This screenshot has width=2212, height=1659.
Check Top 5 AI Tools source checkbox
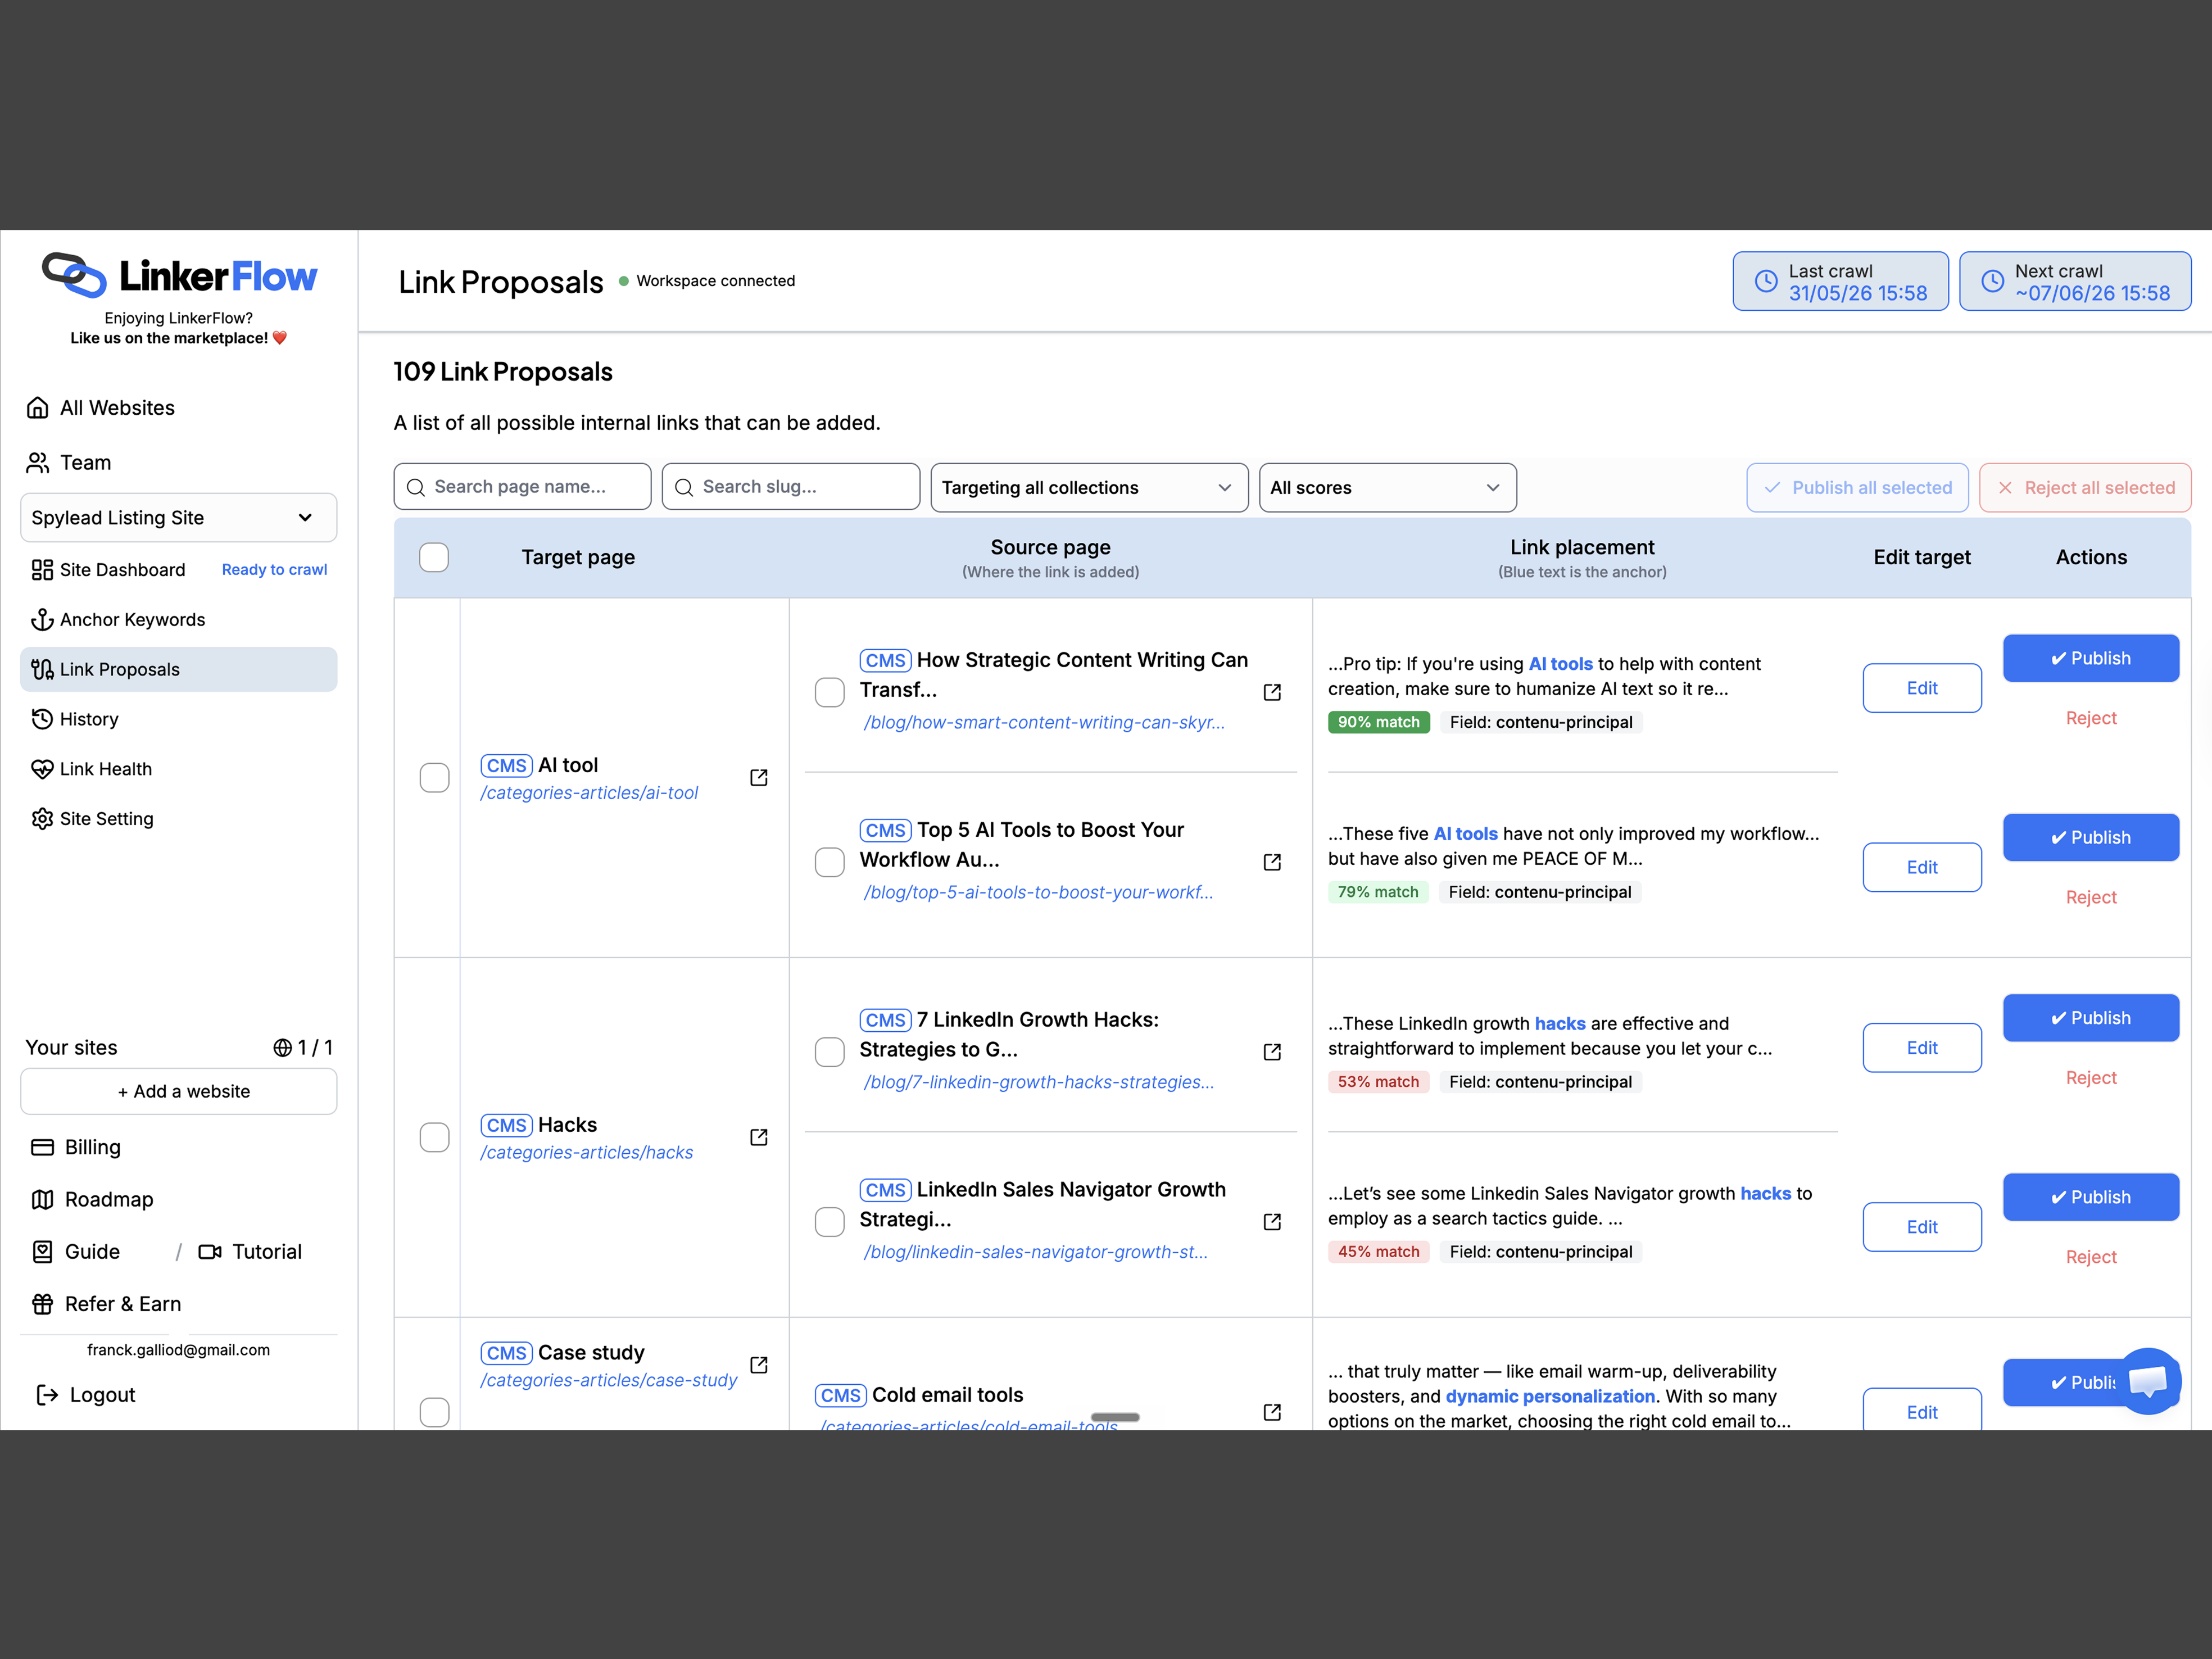[x=829, y=862]
